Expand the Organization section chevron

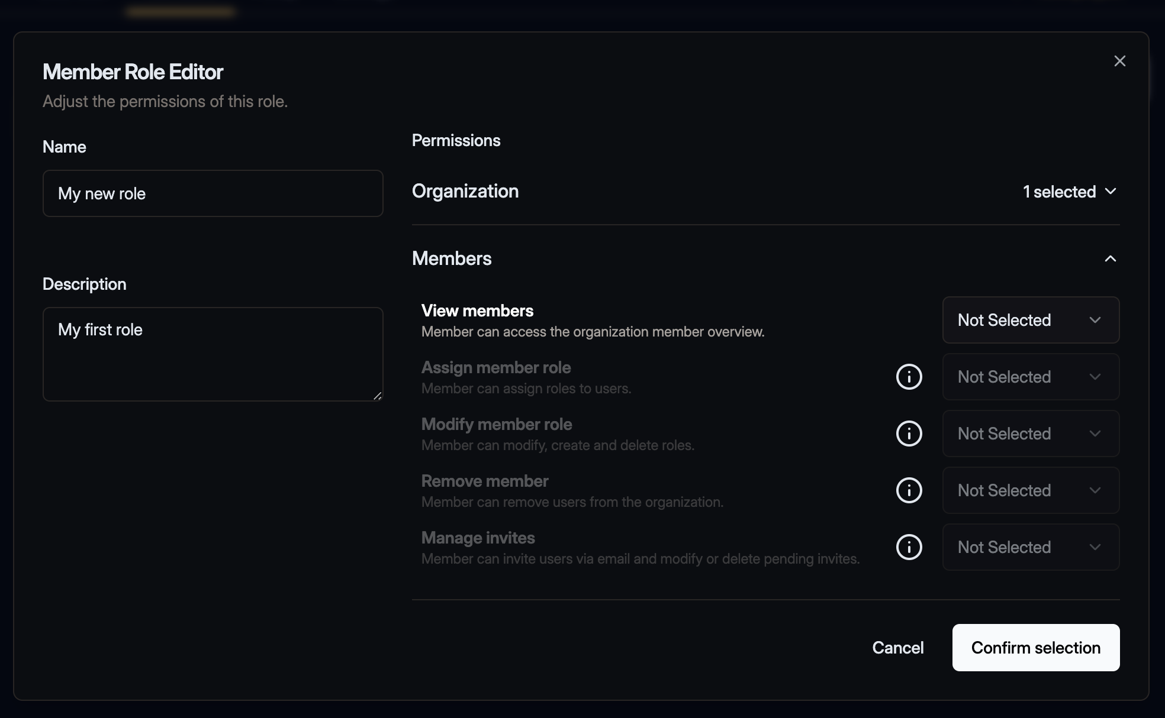pyautogui.click(x=1111, y=192)
